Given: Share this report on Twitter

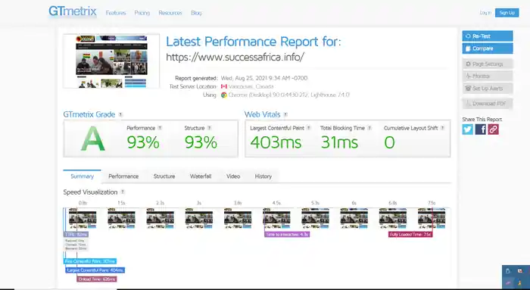Looking at the screenshot, I should point(468,129).
